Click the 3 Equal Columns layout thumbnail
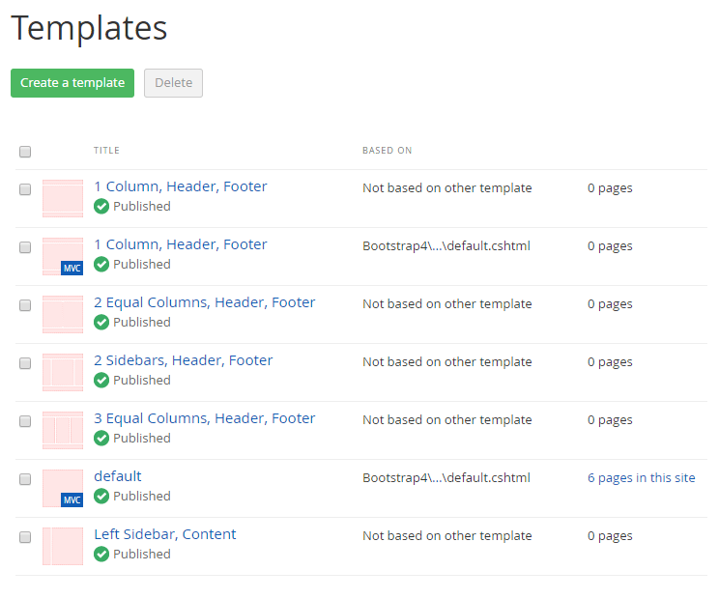This screenshot has width=719, height=599. coord(63,431)
